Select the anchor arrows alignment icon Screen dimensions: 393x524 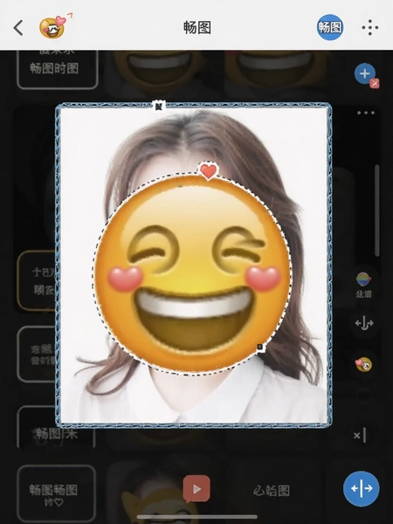[x=364, y=323]
